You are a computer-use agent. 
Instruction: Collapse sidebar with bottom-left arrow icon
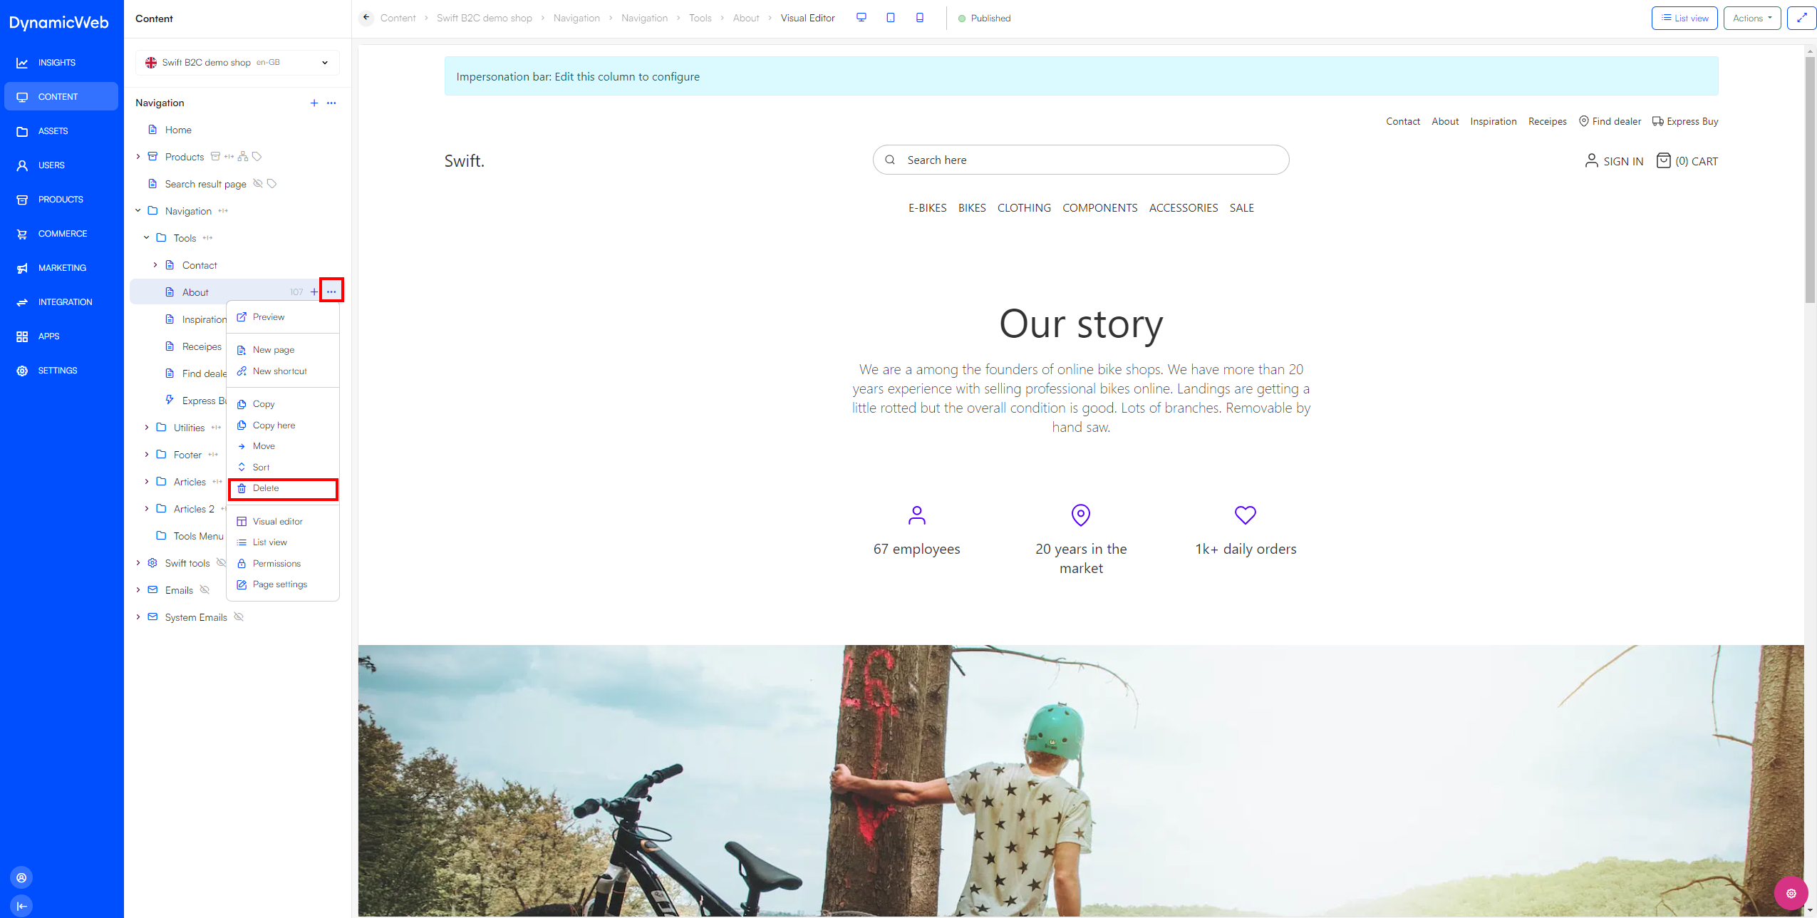coord(21,906)
